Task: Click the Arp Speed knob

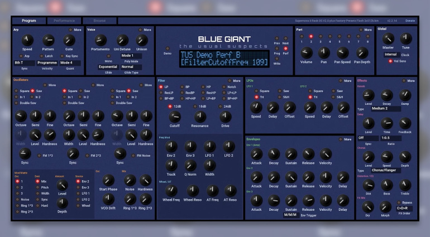Action: [27, 40]
